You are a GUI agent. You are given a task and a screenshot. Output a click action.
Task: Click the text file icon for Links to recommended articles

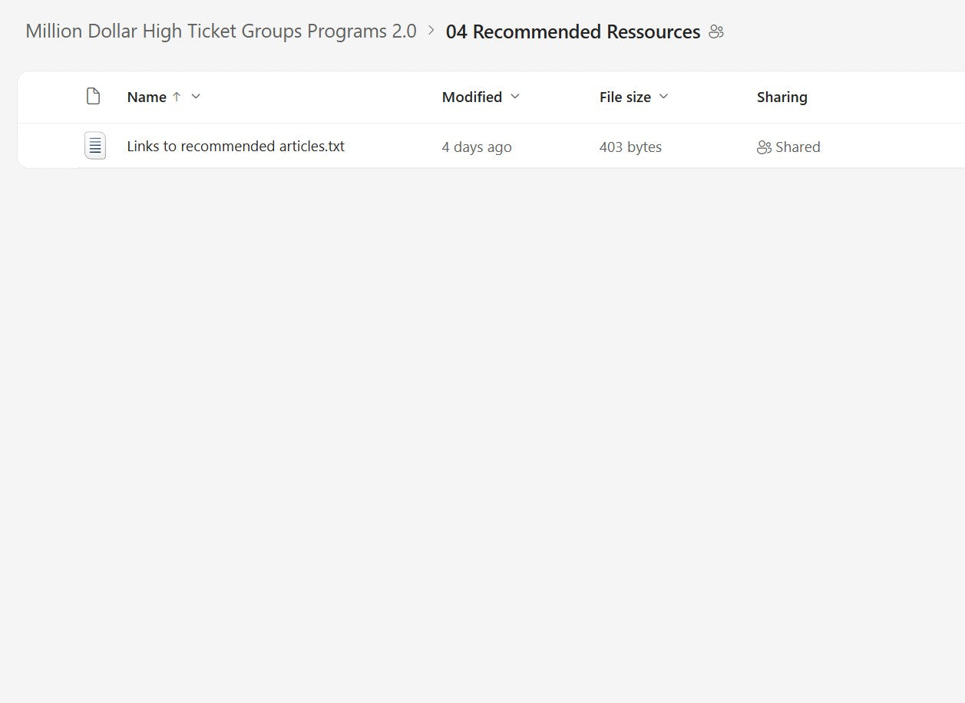[x=95, y=146]
